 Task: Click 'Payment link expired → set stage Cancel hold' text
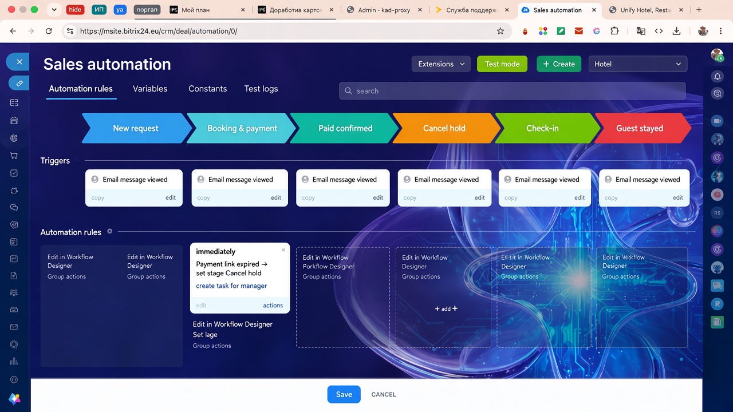coord(232,269)
